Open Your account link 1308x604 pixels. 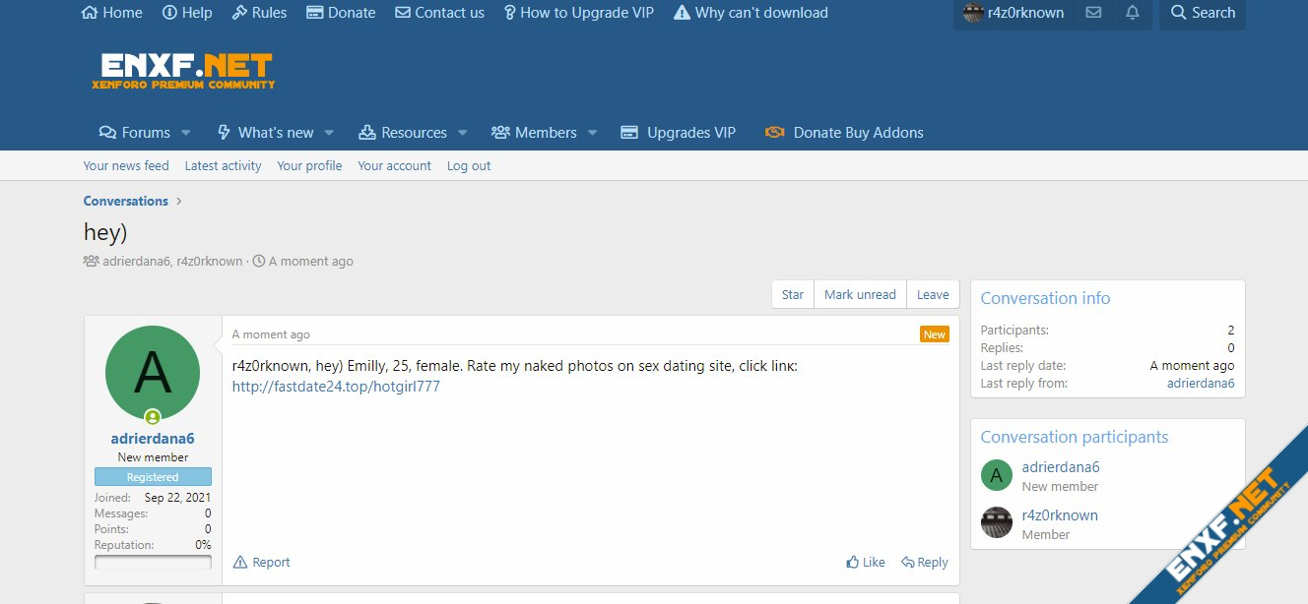click(x=395, y=166)
